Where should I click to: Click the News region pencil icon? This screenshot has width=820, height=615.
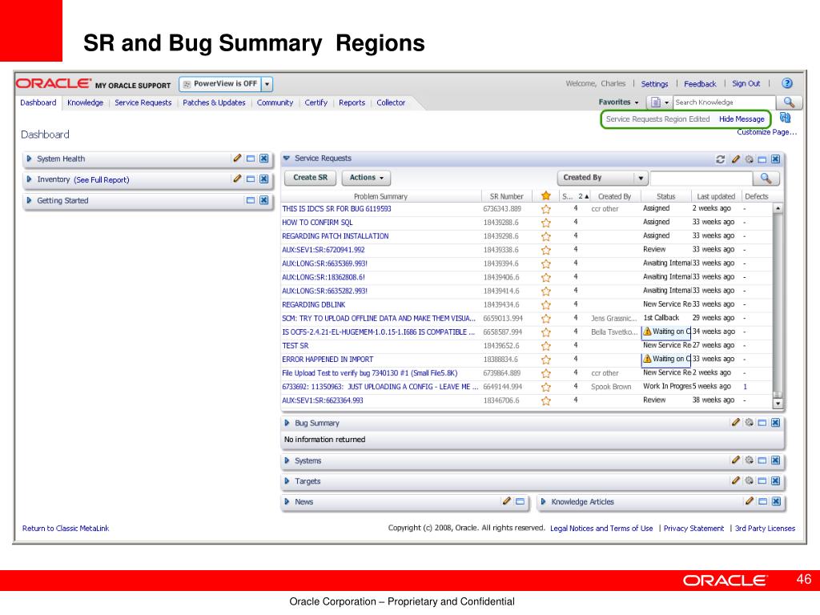coord(506,501)
